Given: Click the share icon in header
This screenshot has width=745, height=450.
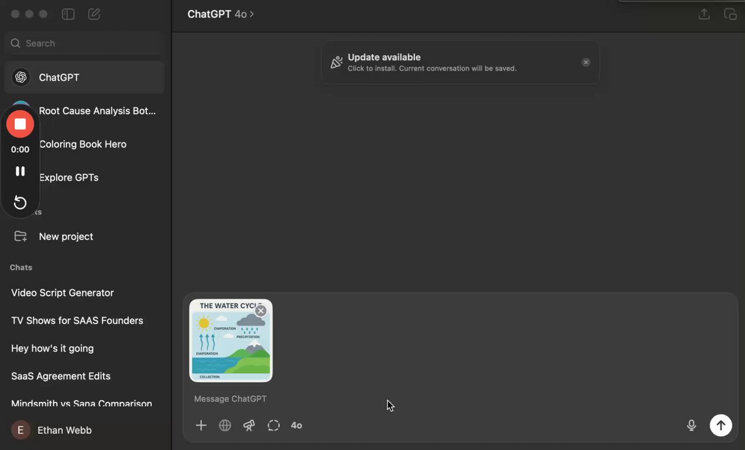Looking at the screenshot, I should 704,14.
